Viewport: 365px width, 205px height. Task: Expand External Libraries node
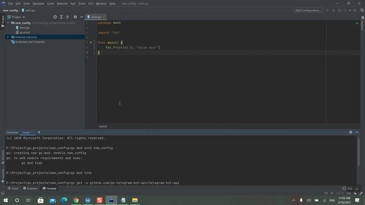[7, 37]
